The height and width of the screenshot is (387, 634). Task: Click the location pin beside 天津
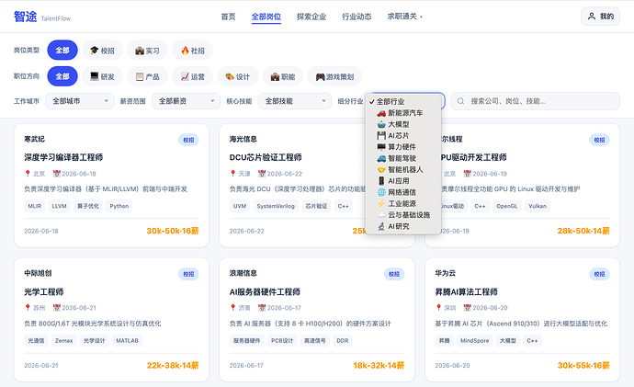click(232, 174)
